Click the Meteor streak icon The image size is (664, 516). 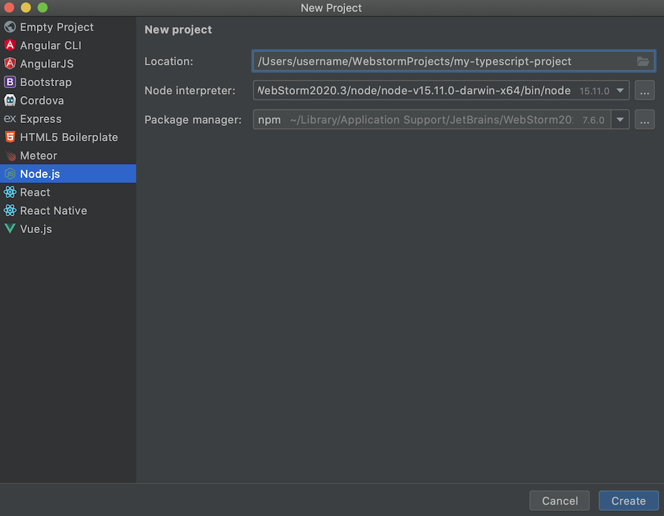pyautogui.click(x=10, y=156)
